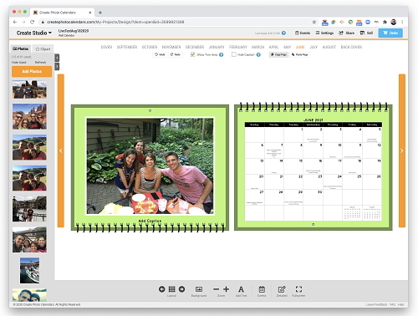The image size is (418, 316).
Task: Open the Create Studio dropdown menu
Action: (34, 33)
